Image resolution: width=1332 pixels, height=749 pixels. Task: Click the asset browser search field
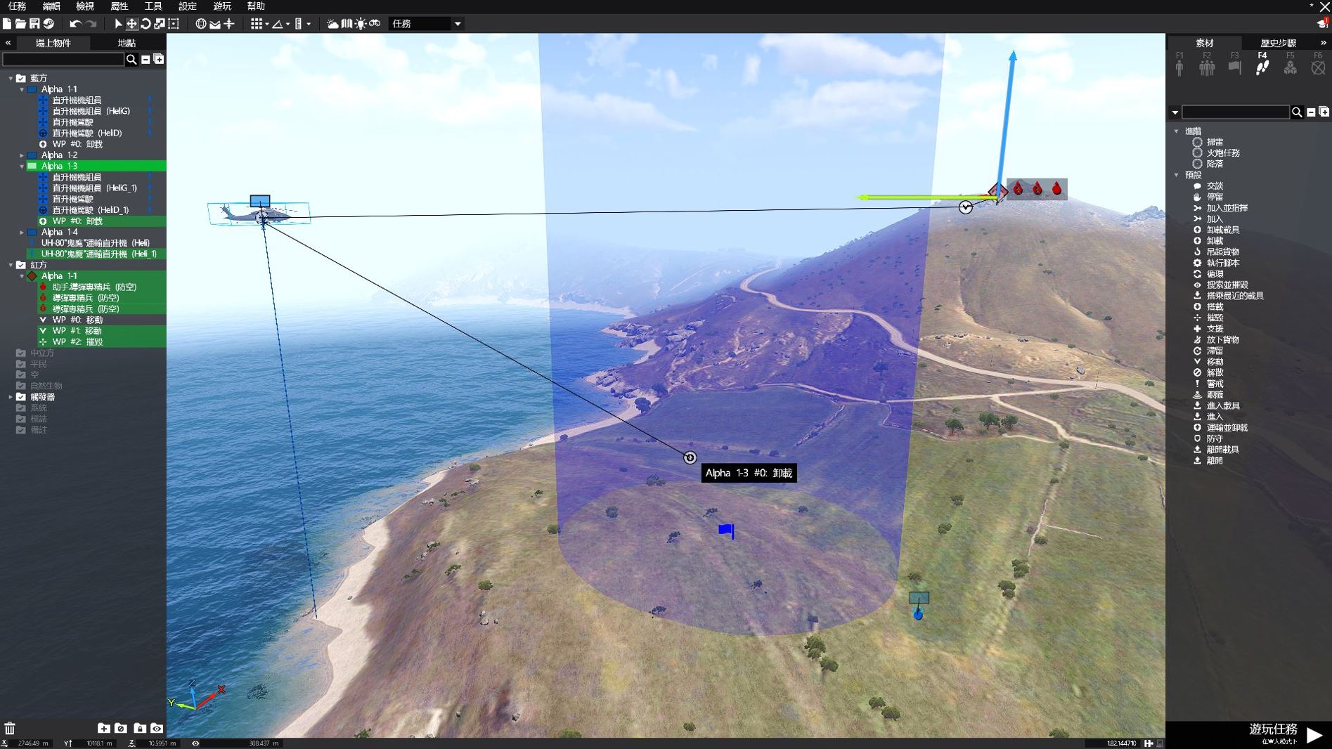pyautogui.click(x=1235, y=112)
